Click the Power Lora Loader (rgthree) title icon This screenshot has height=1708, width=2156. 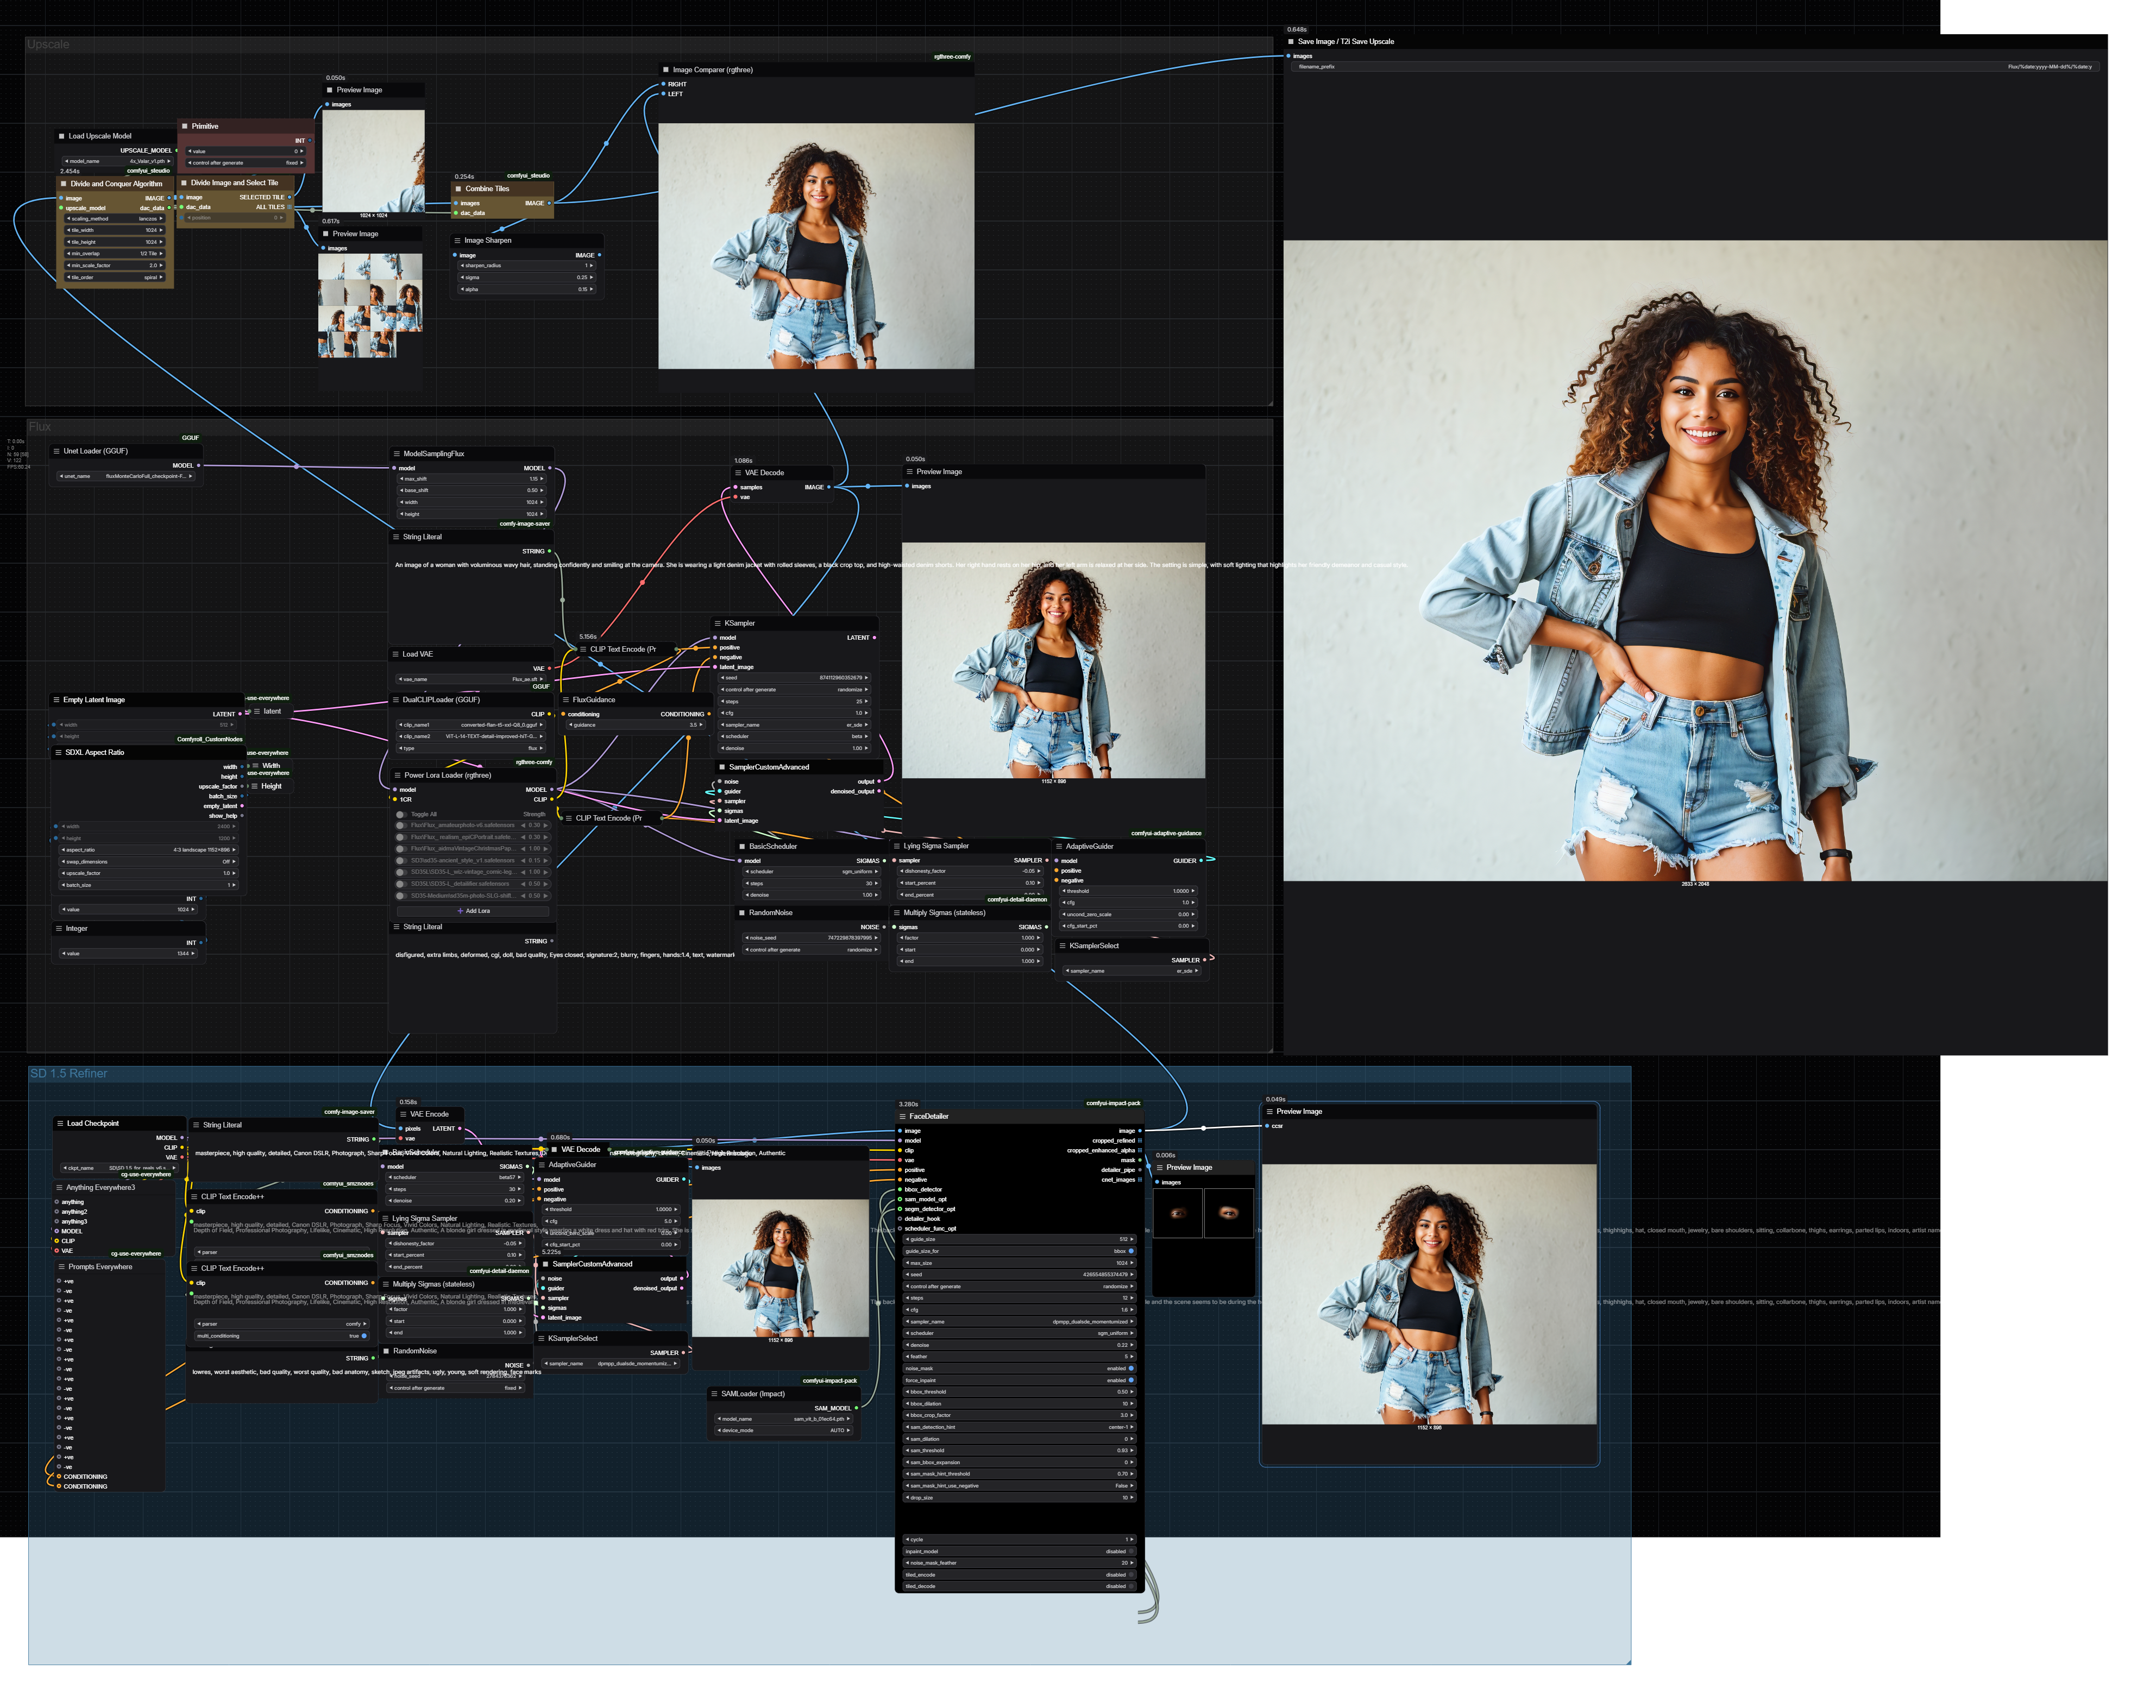pos(397,775)
